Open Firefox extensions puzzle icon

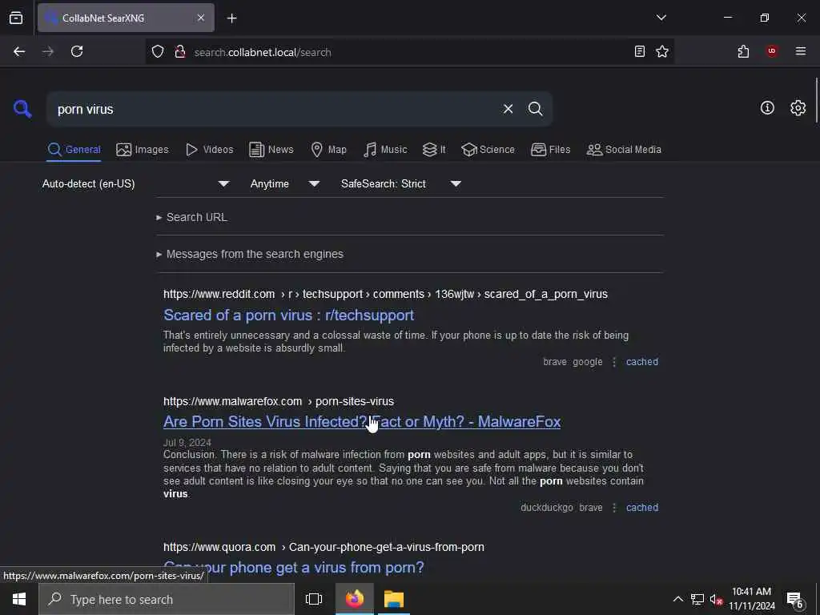click(743, 51)
